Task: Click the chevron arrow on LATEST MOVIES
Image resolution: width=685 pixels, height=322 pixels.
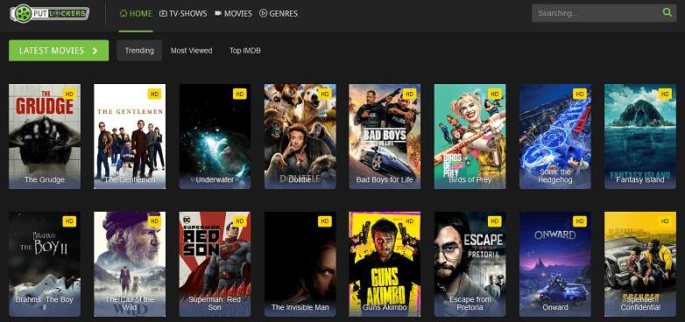Action: [x=95, y=51]
